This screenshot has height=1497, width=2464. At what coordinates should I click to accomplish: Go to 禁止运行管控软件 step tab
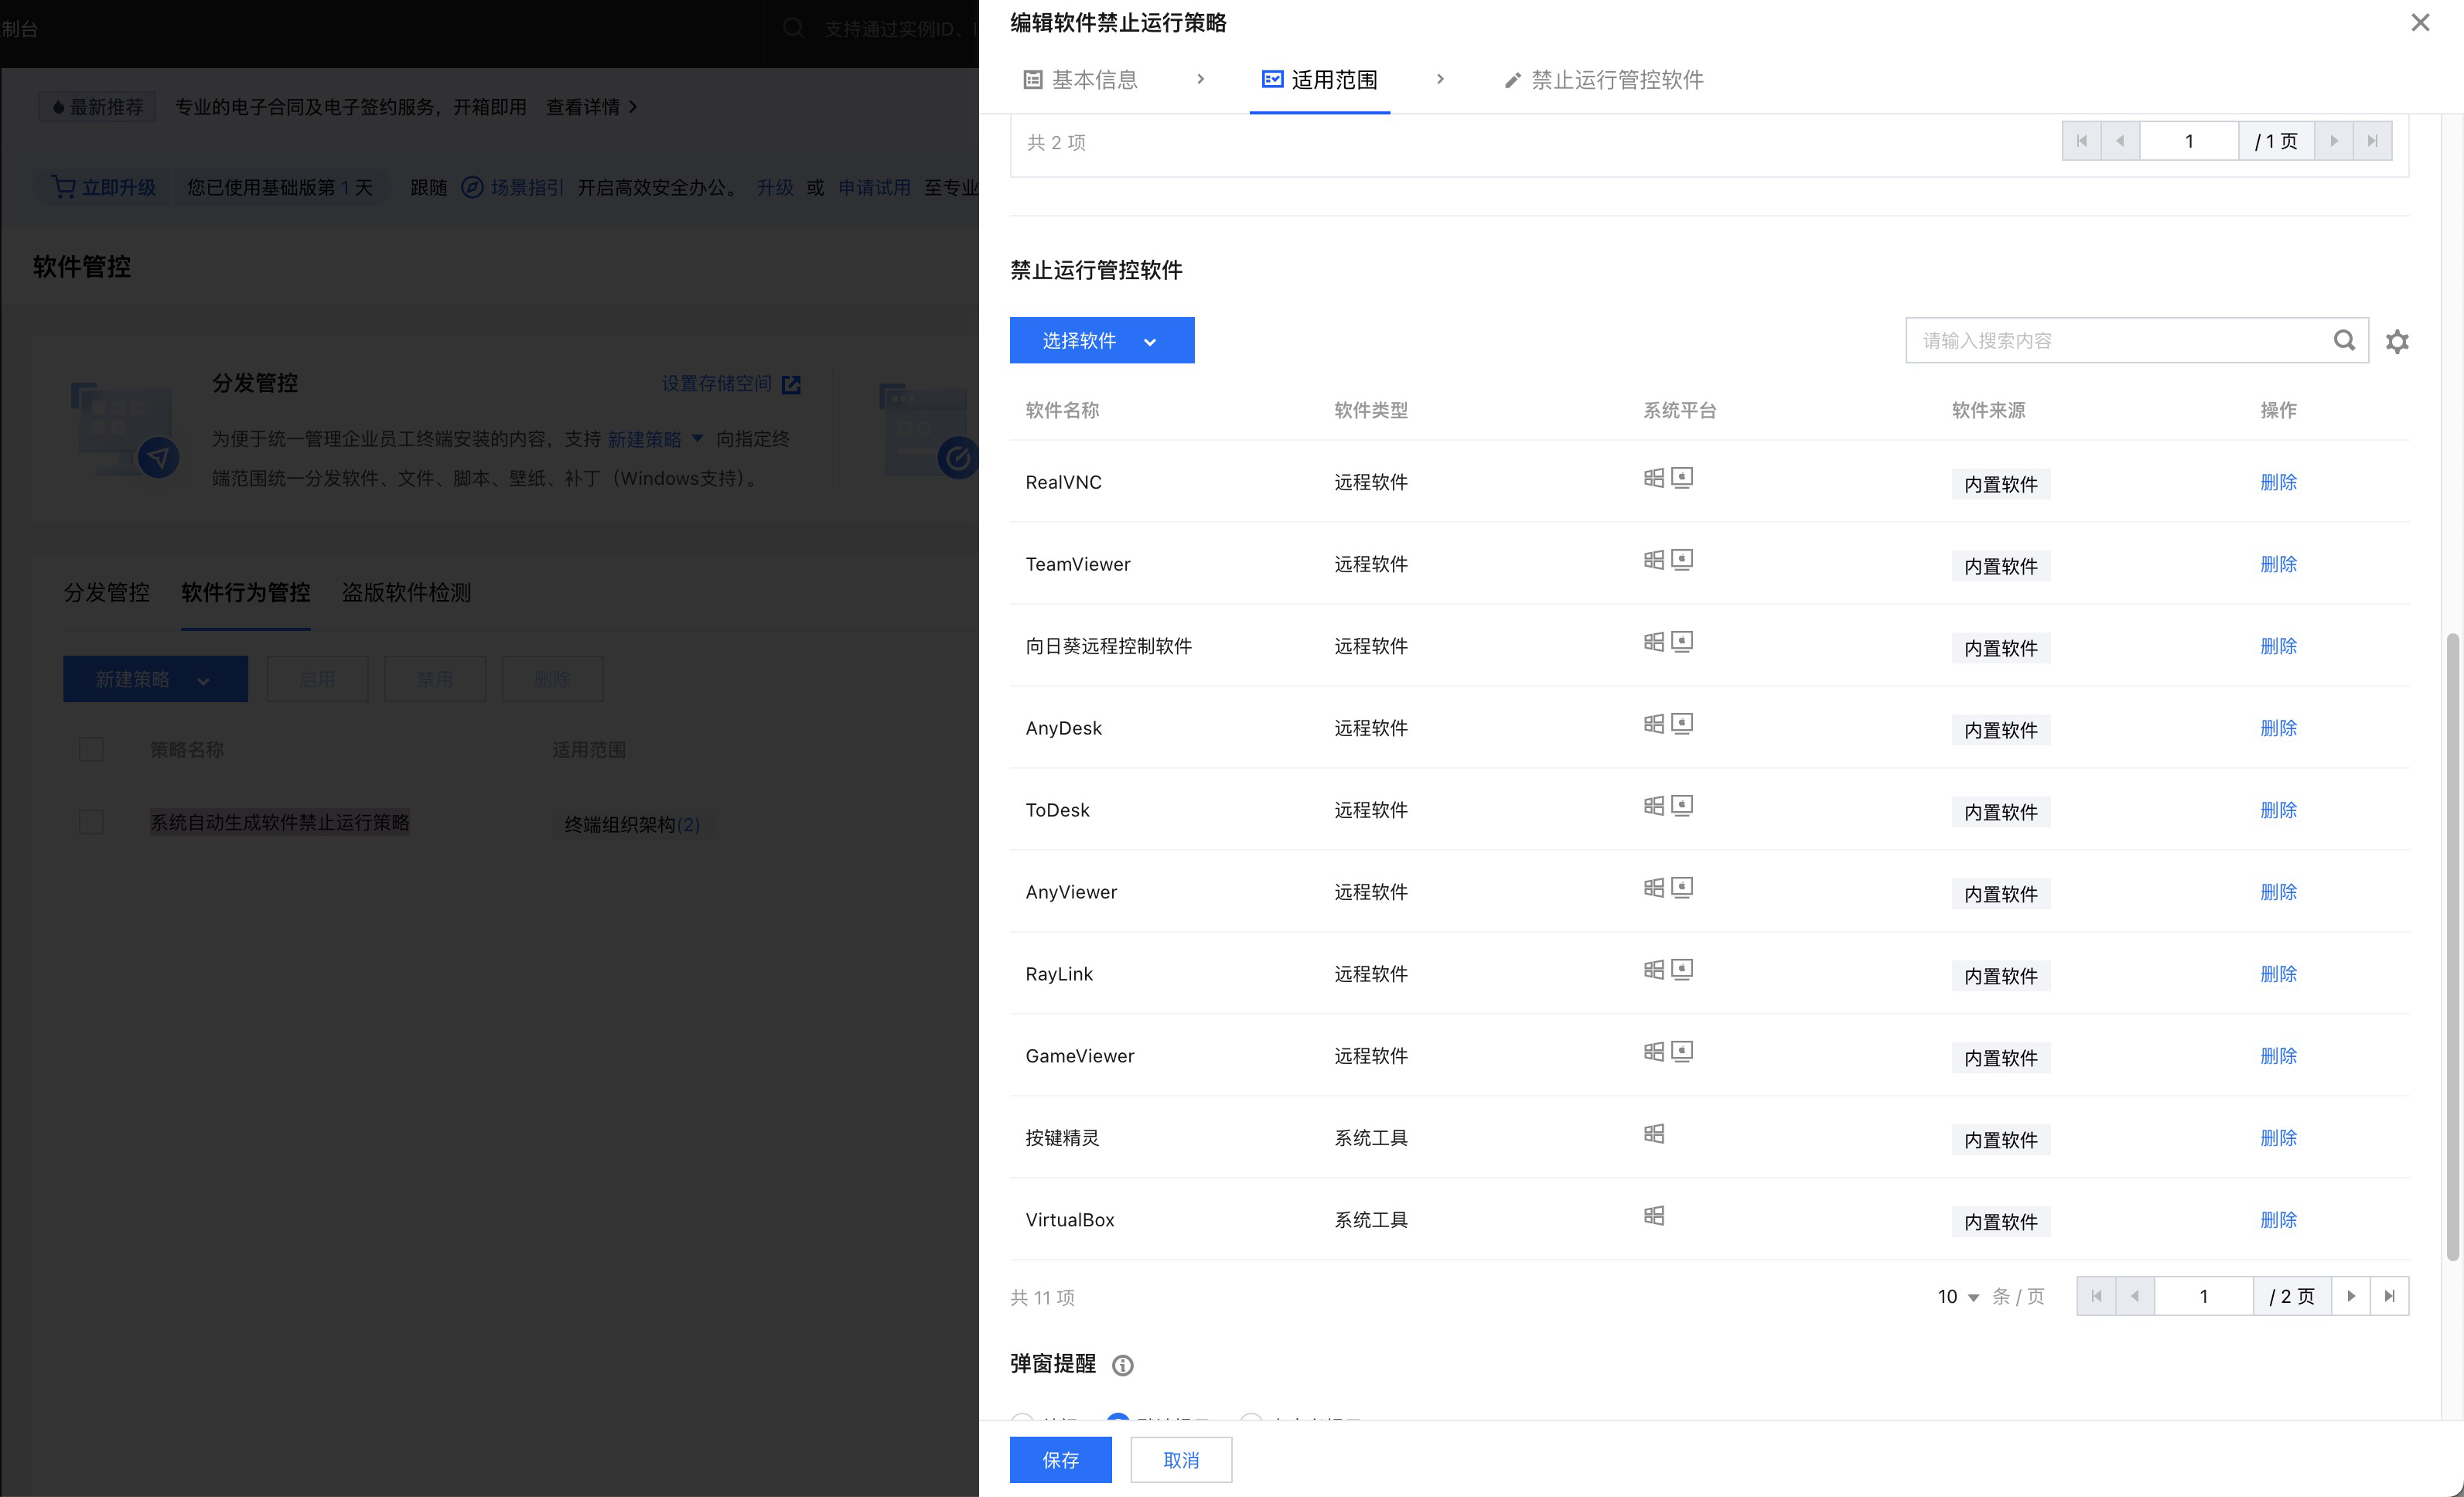coord(1605,80)
